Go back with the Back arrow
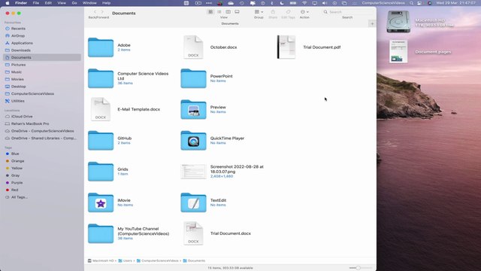Image resolution: width=481 pixels, height=271 pixels. coord(95,12)
